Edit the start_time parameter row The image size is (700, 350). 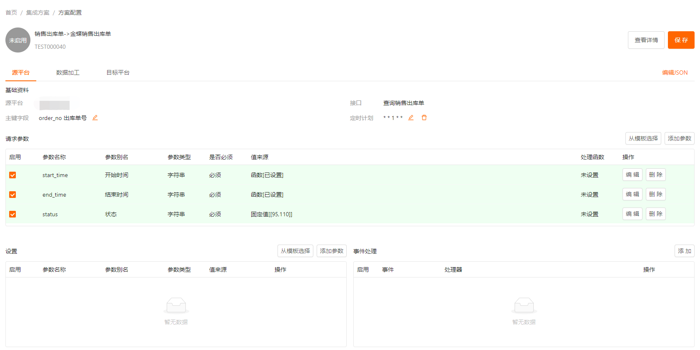632,175
